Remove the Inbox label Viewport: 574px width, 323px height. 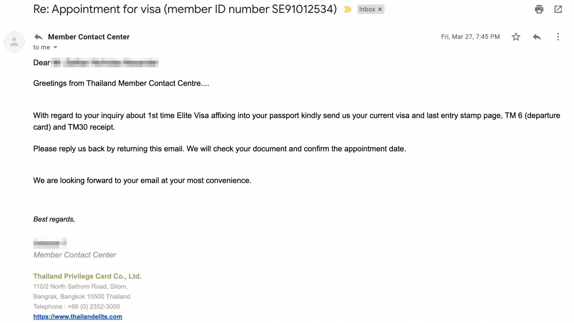coord(380,9)
